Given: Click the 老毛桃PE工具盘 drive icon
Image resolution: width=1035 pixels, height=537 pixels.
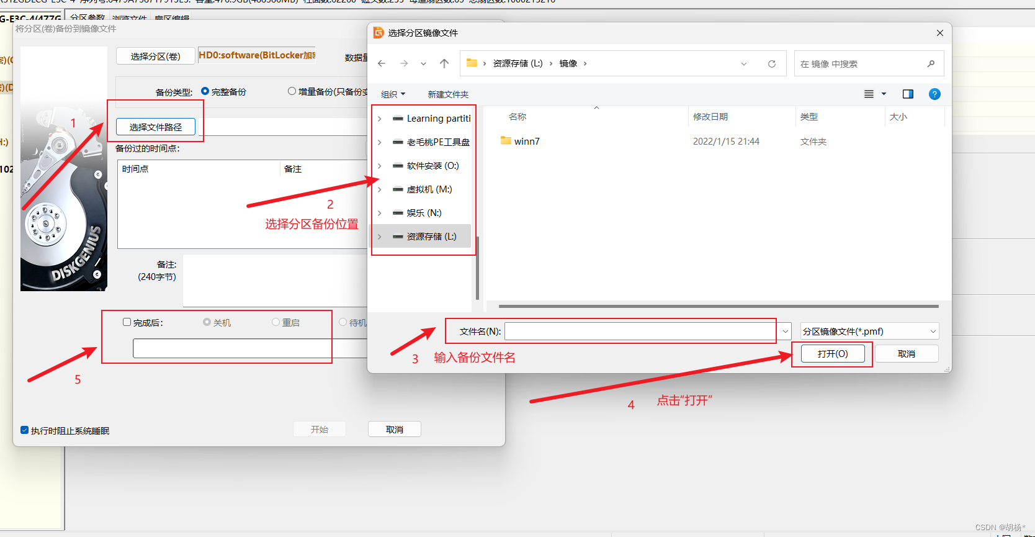Looking at the screenshot, I should (x=398, y=142).
